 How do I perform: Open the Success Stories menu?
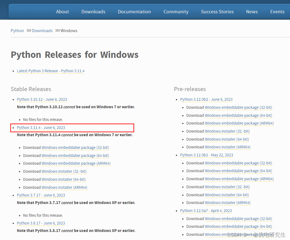[x=217, y=12]
